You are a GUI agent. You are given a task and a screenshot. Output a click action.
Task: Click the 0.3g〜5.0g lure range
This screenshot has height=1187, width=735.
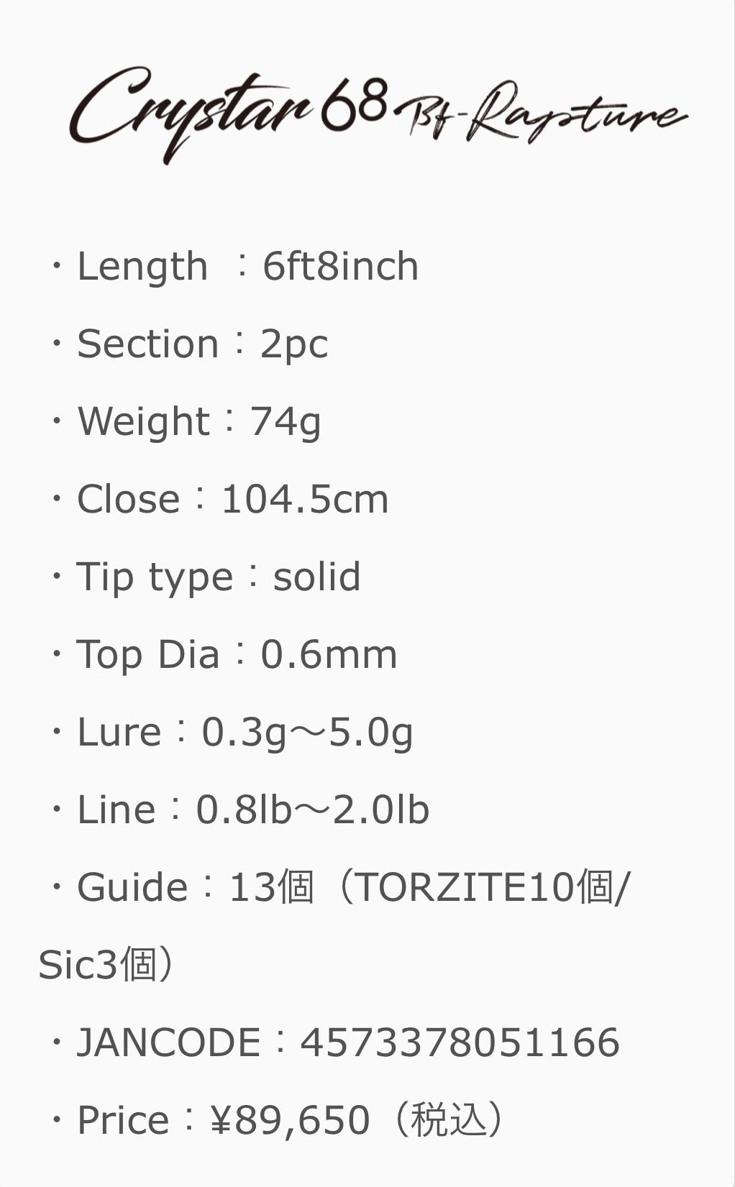[x=307, y=733]
